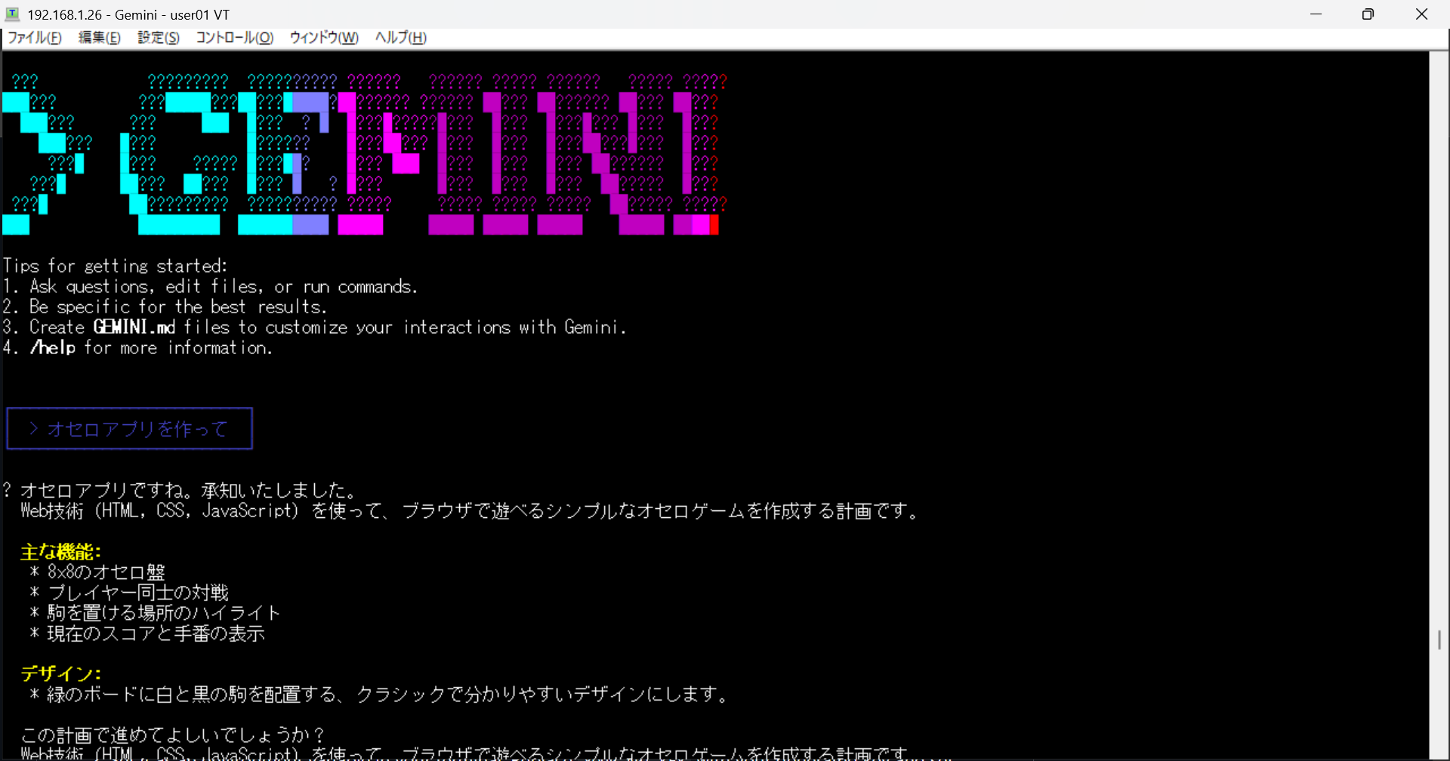
Task: Open the 編集(E) menu
Action: [x=100, y=38]
